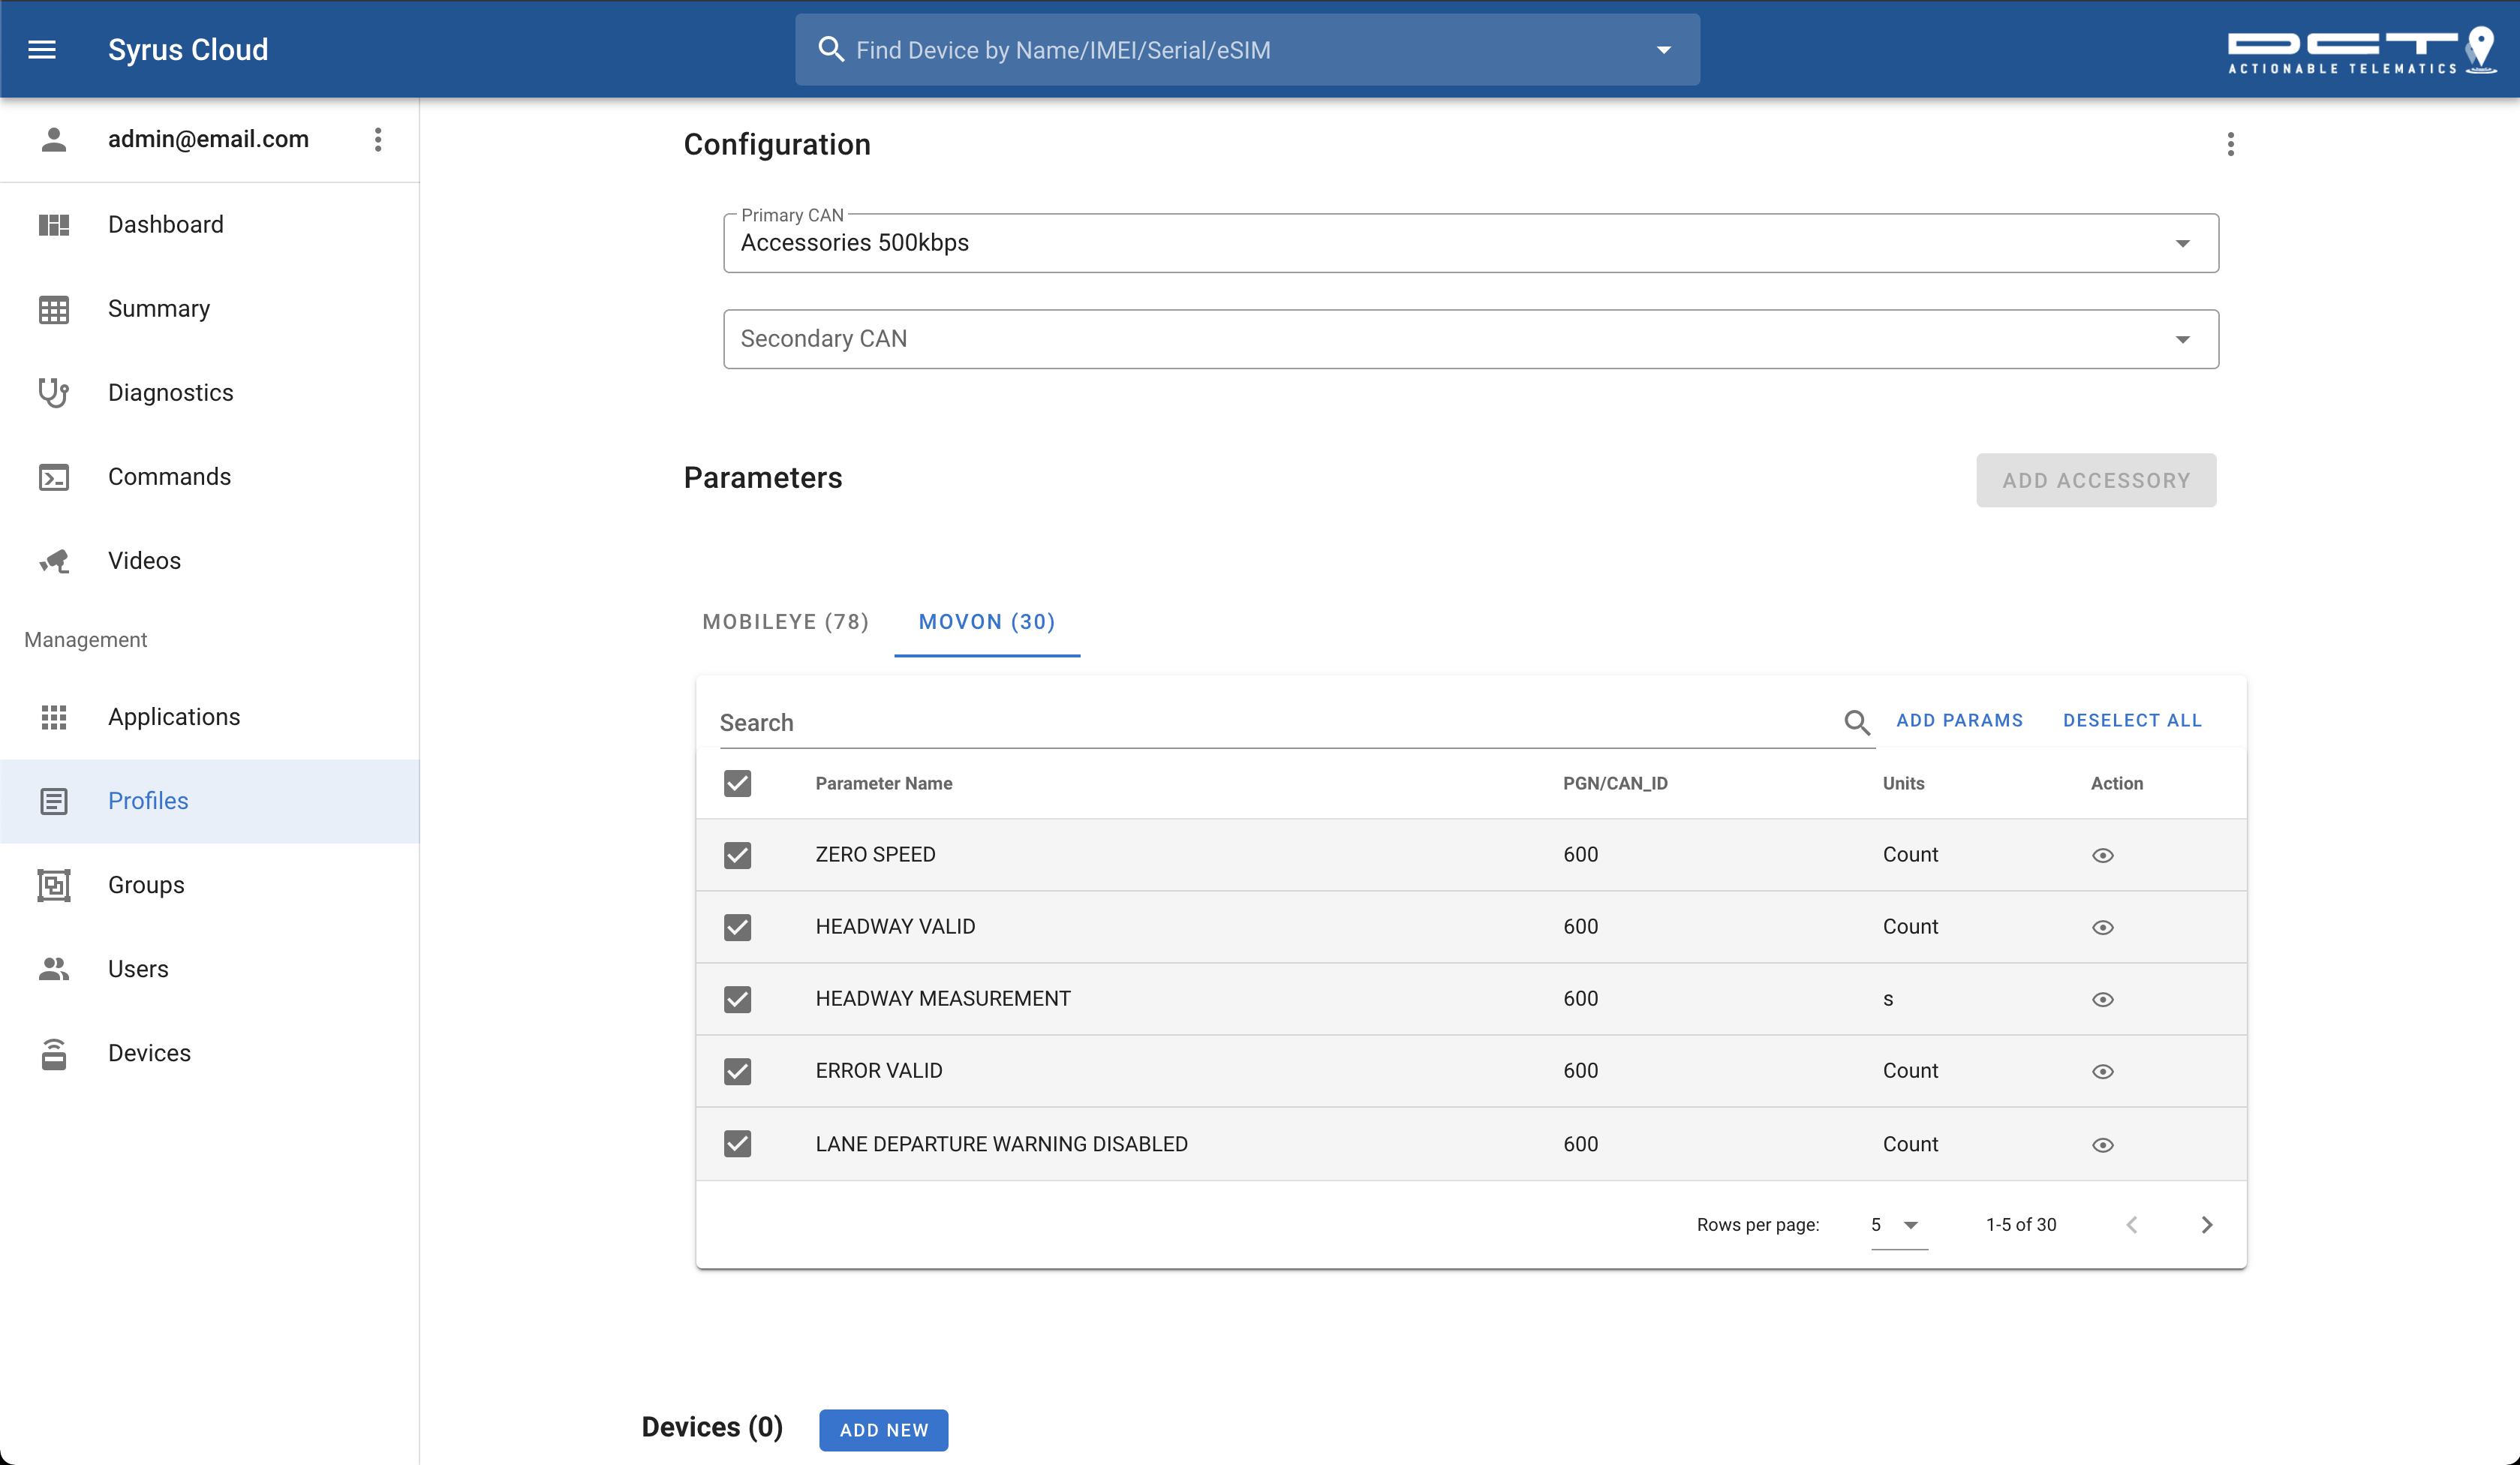2520x1465 pixels.
Task: Click the admin@email.com account name
Action: [208, 139]
